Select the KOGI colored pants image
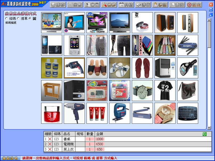Viewport: 215px width, 161px height. click(142, 45)
